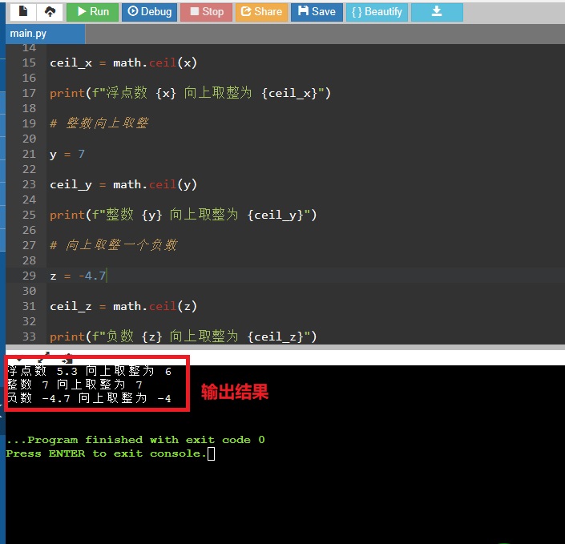565x544 pixels.
Task: Click the print line containing {ceil_x}
Action: coord(190,93)
